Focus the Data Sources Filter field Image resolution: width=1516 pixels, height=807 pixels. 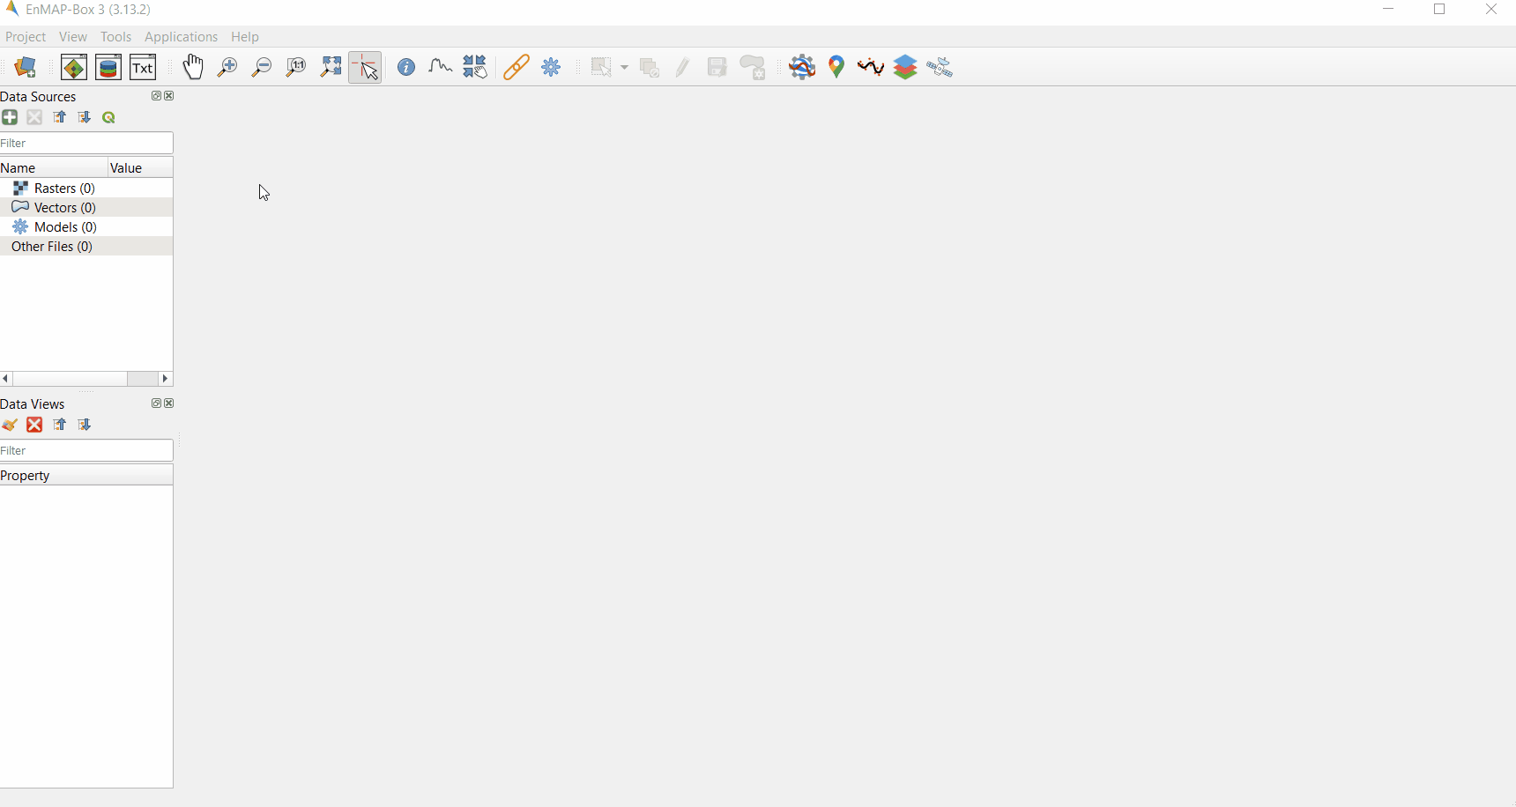[x=86, y=143]
